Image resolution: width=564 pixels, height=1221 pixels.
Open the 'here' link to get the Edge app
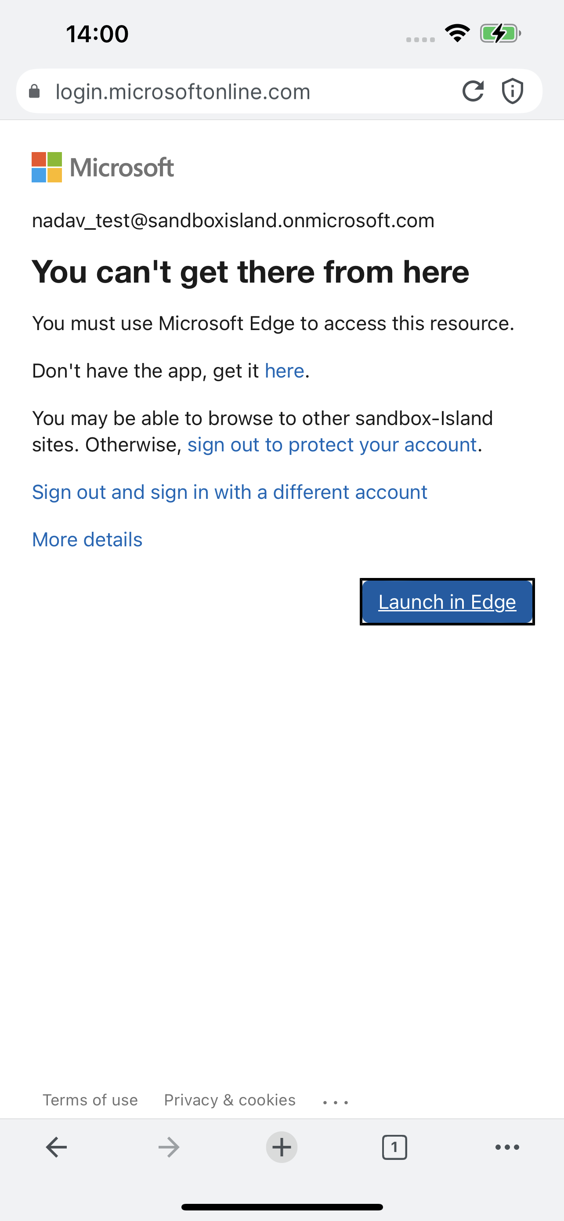tap(284, 370)
